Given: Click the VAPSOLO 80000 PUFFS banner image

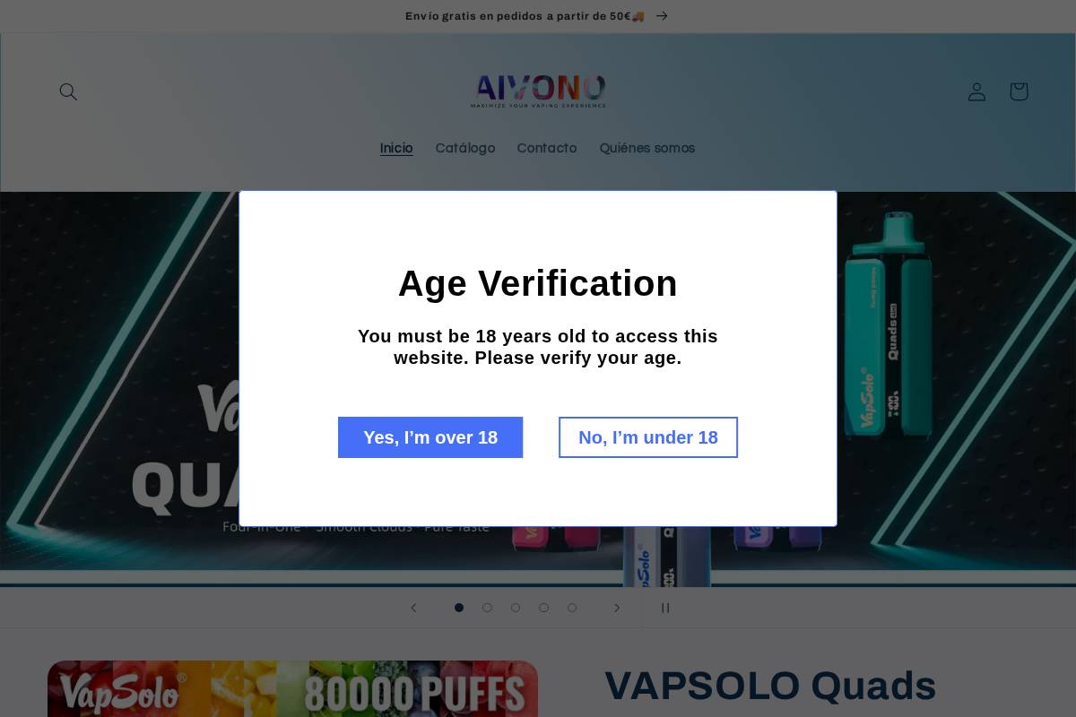Looking at the screenshot, I should click(292, 688).
